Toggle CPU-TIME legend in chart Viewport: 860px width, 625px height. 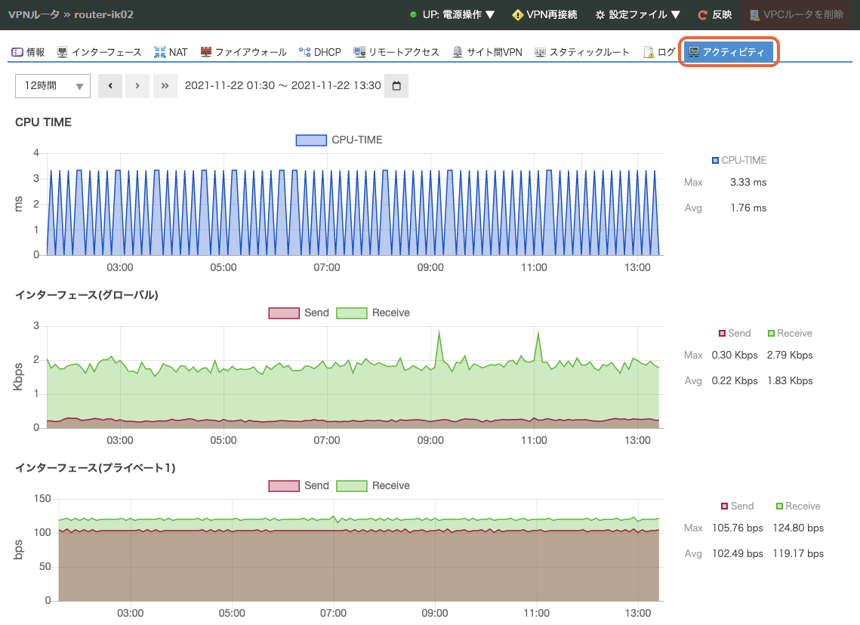coord(339,140)
